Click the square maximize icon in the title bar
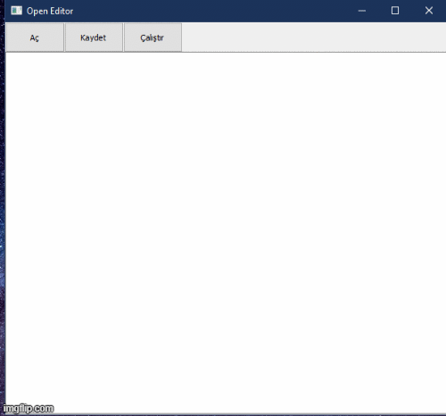Viewport: 446px width, 416px height. pyautogui.click(x=395, y=11)
